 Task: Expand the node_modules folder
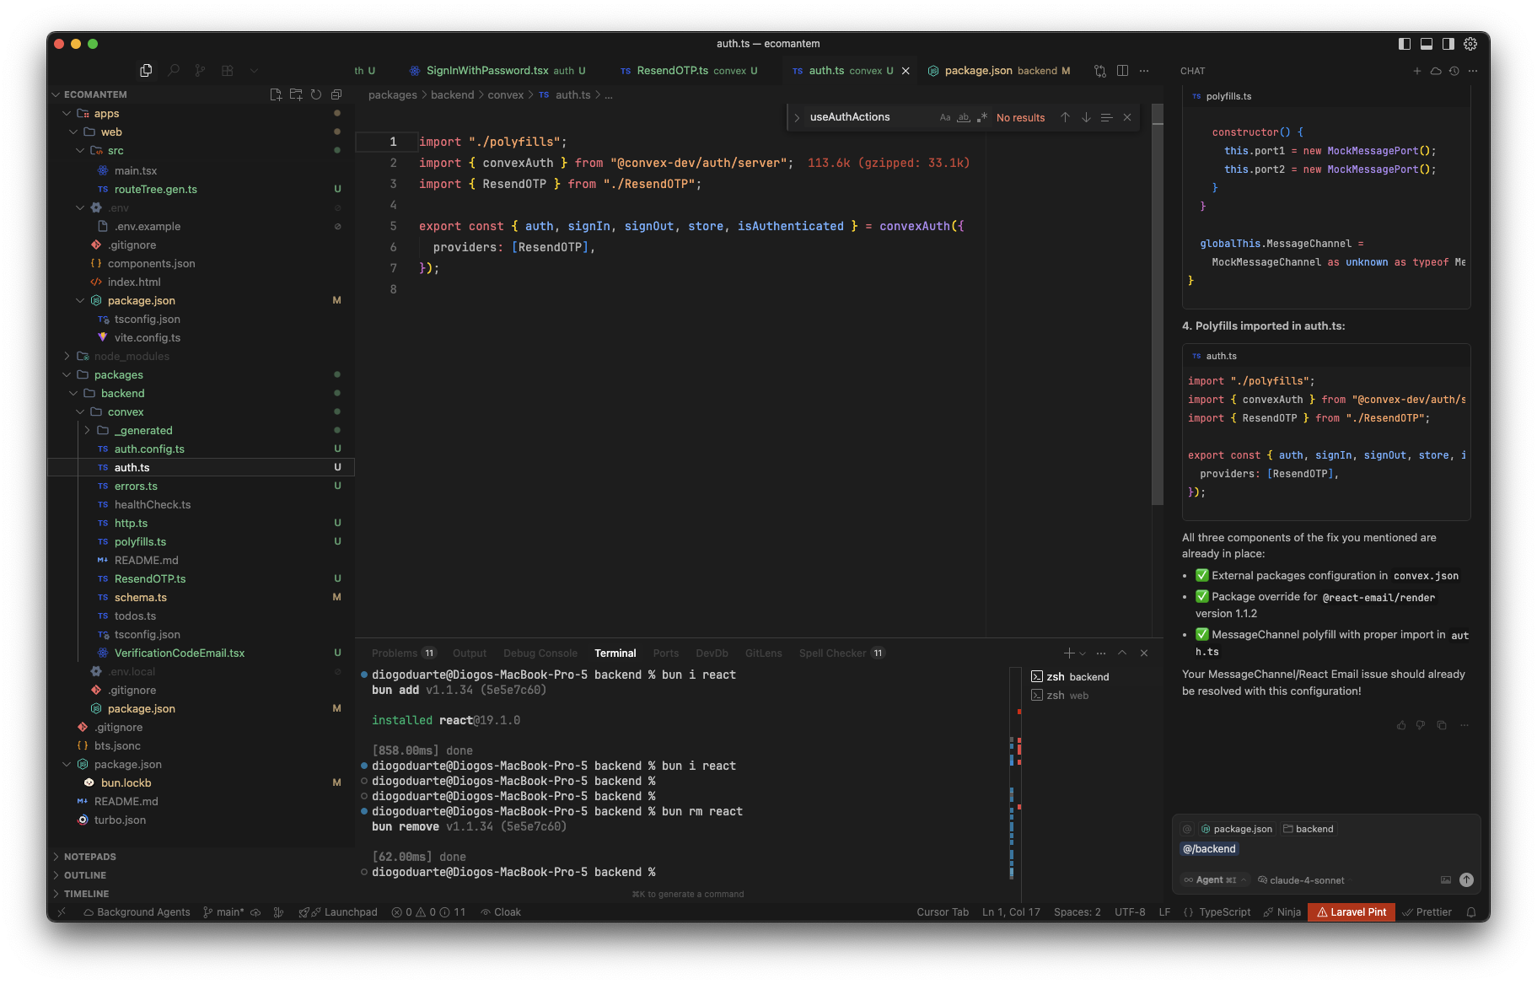[x=67, y=356]
